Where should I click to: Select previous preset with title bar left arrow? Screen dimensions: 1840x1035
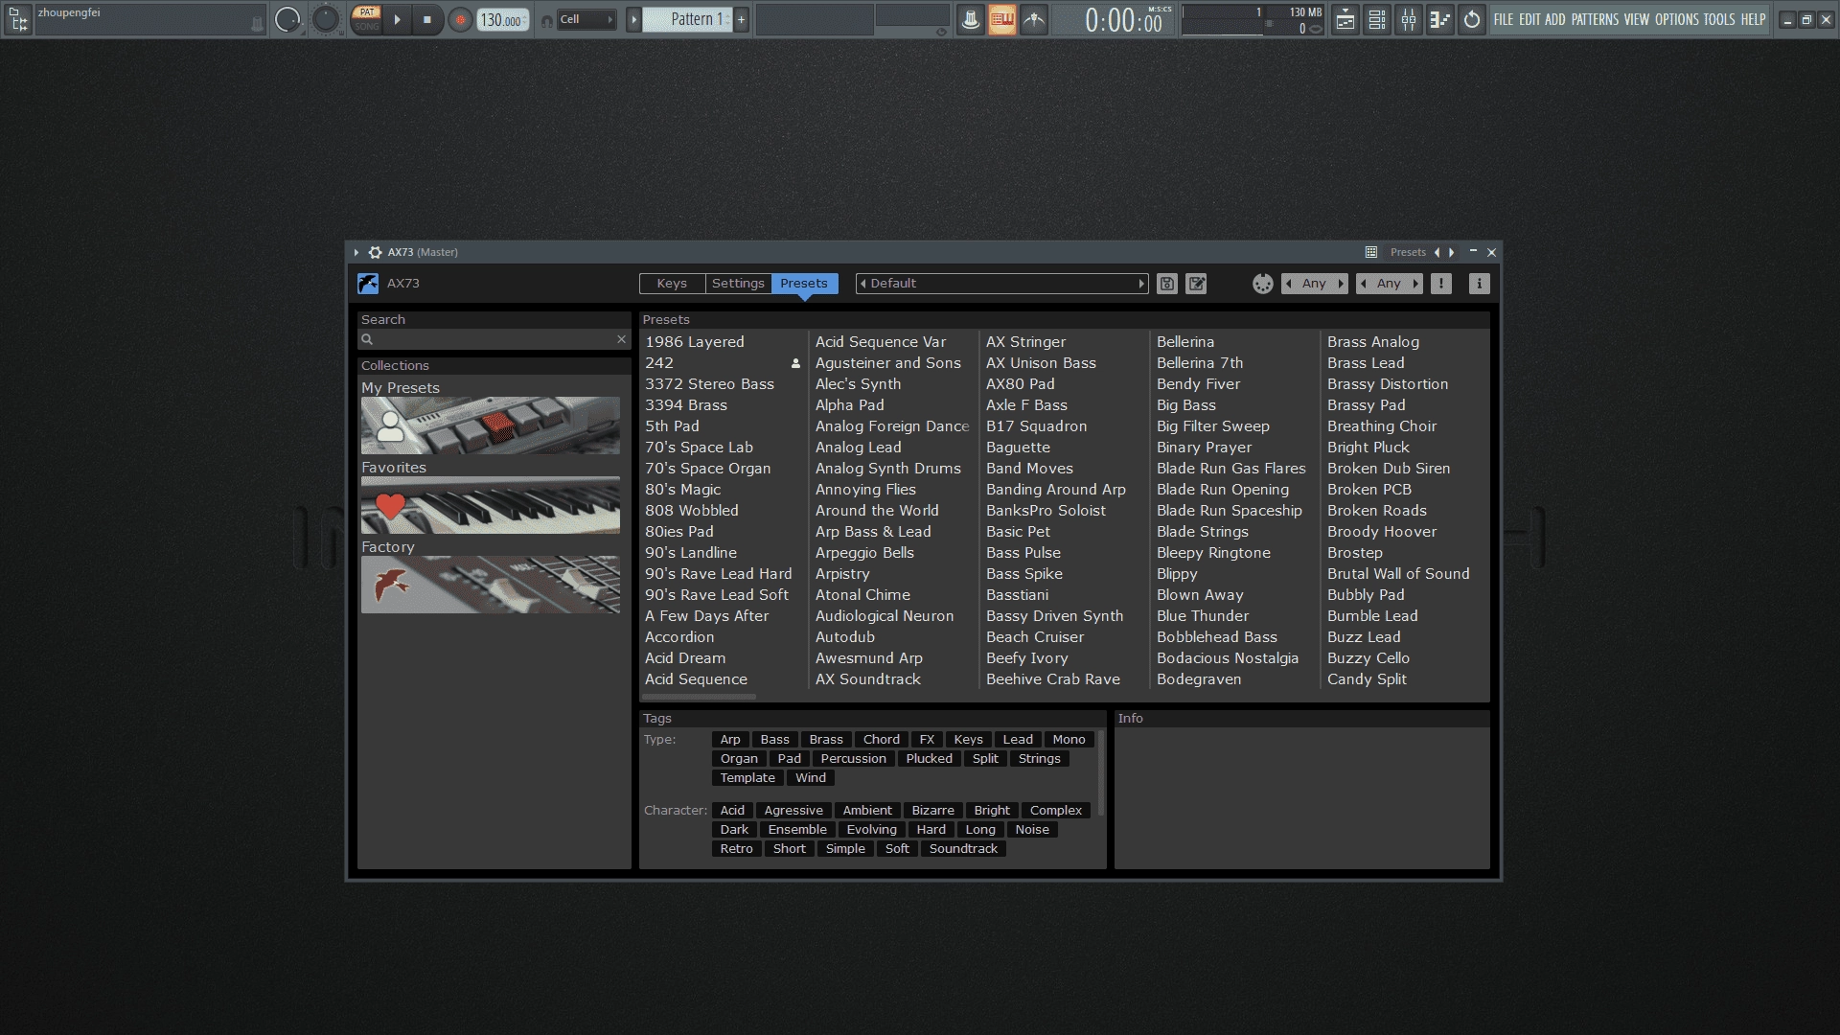click(1437, 252)
